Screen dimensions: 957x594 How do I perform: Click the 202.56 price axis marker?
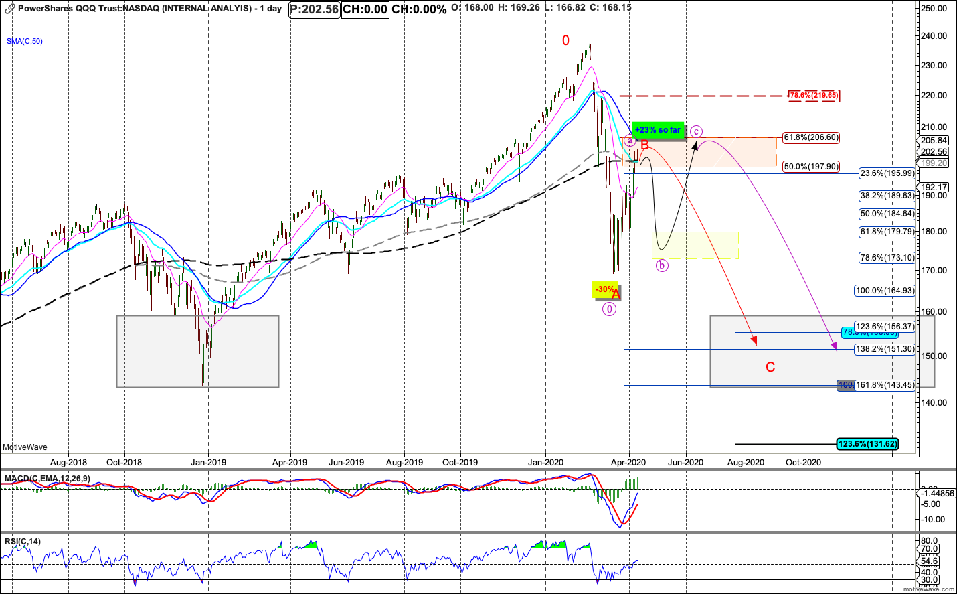[x=934, y=151]
